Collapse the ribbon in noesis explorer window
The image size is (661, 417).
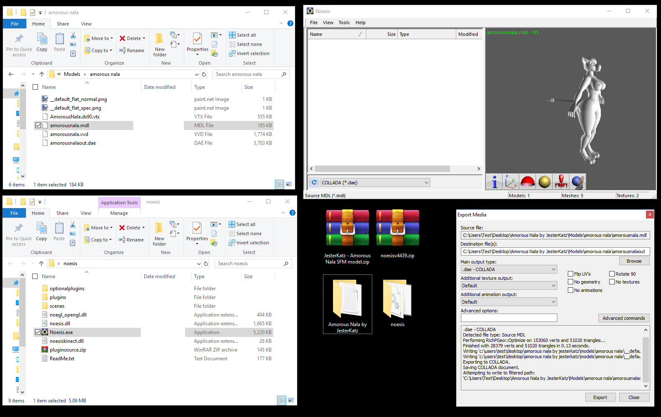click(283, 213)
